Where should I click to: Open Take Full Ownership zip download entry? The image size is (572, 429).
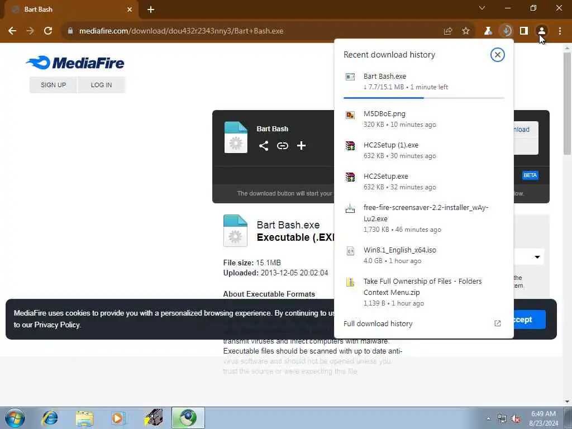pyautogui.click(x=424, y=292)
